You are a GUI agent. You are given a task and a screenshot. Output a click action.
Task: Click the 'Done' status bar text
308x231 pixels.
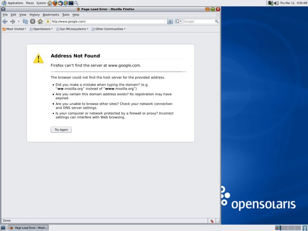[7, 220]
